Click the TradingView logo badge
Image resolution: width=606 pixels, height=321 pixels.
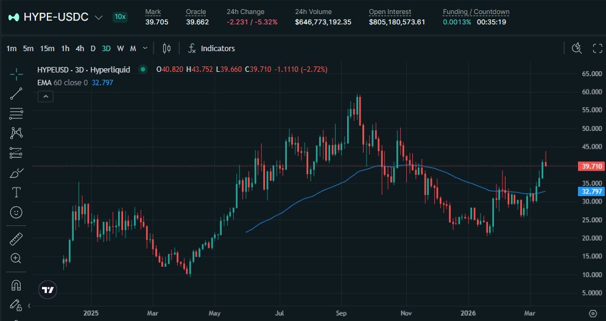48,290
